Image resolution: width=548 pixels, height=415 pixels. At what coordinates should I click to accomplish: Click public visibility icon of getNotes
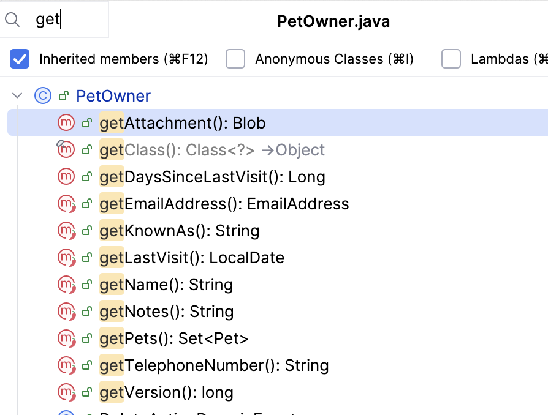click(x=86, y=312)
